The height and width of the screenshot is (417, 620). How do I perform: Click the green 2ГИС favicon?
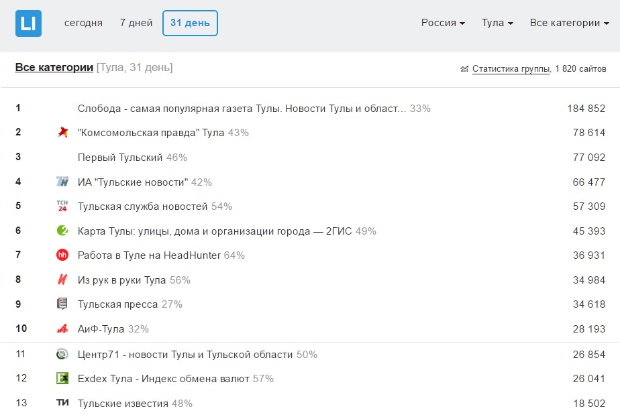(62, 230)
